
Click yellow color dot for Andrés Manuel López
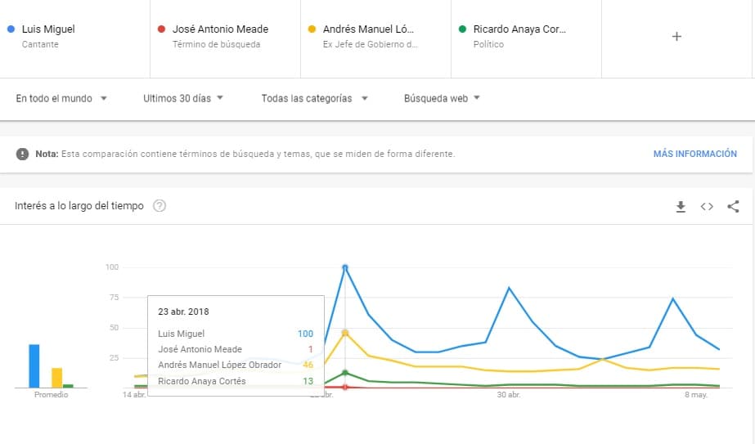pos(312,29)
